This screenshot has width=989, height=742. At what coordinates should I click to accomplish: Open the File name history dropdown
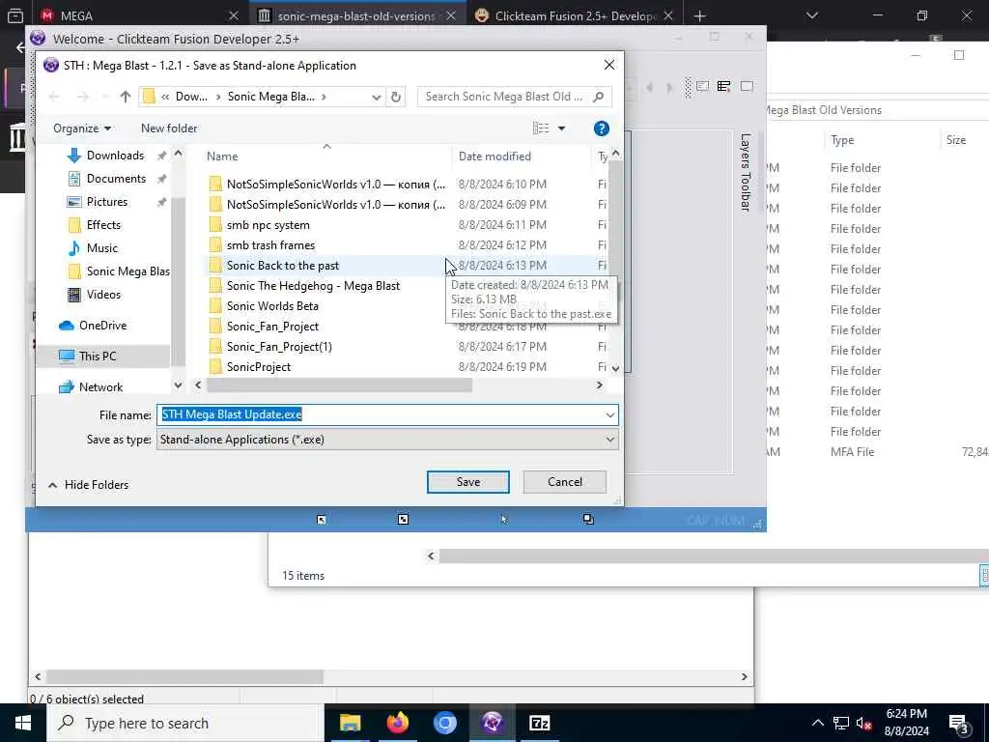click(610, 414)
